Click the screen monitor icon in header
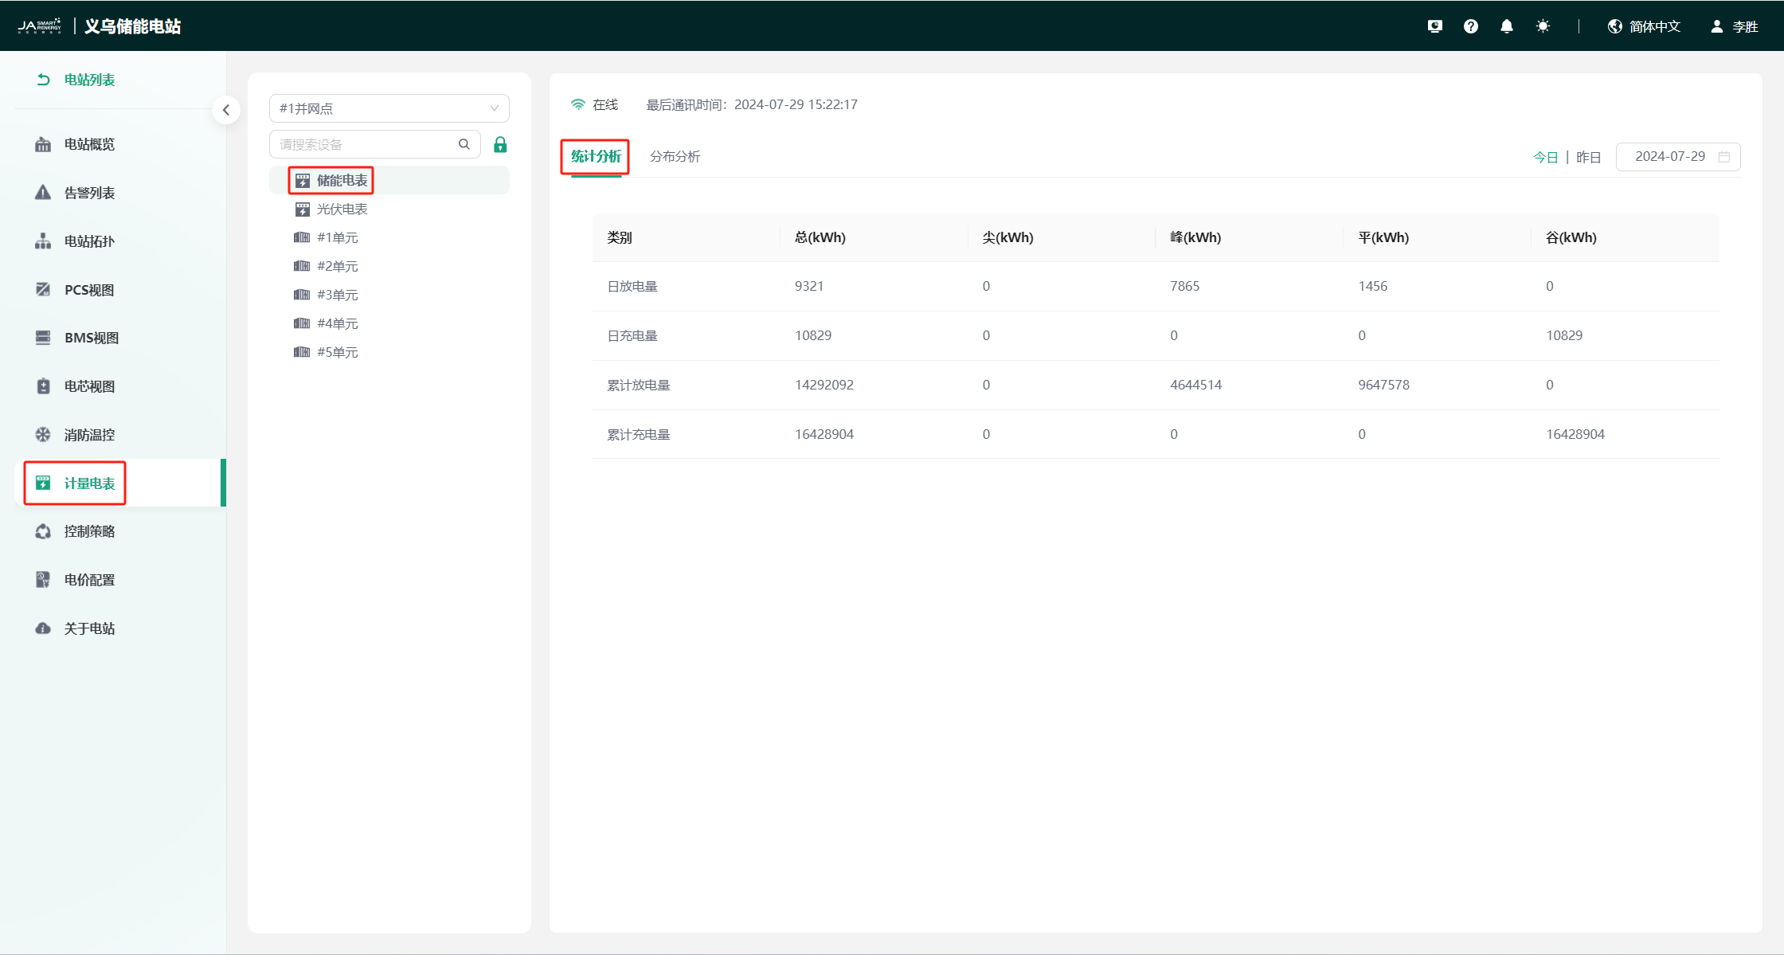The height and width of the screenshot is (955, 1784). [x=1434, y=26]
